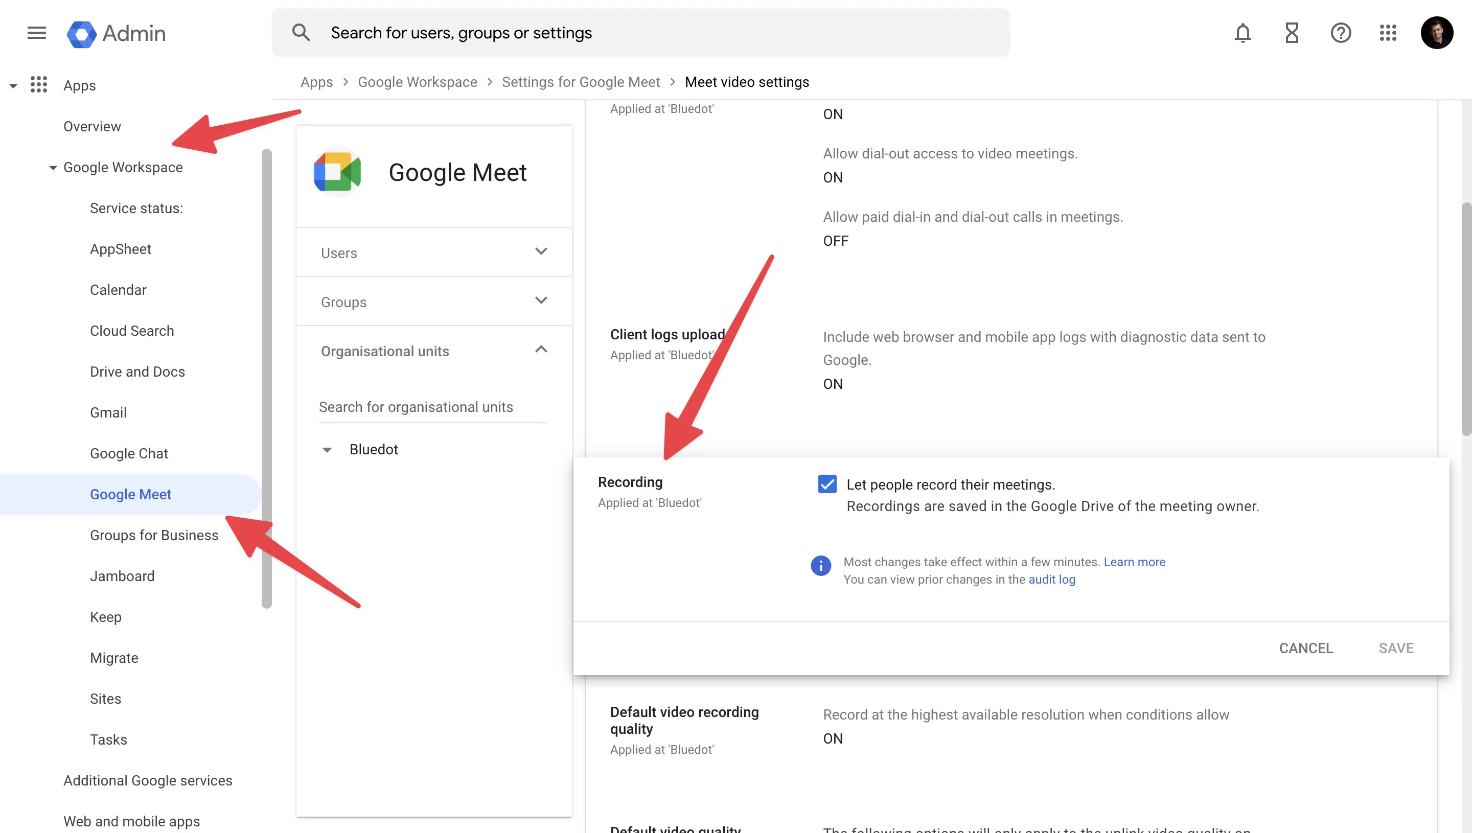Click the blue info icon
The width and height of the screenshot is (1472, 833).
820,565
